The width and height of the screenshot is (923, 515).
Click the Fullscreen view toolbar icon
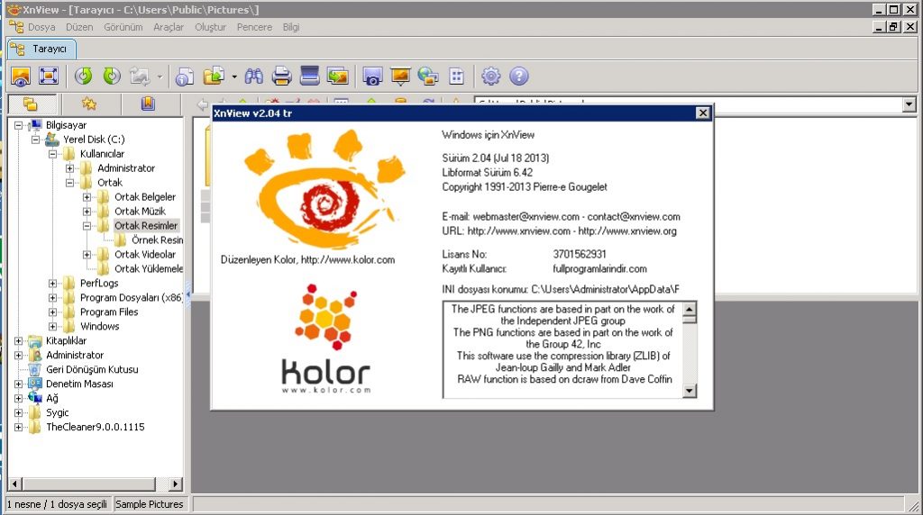[49, 77]
